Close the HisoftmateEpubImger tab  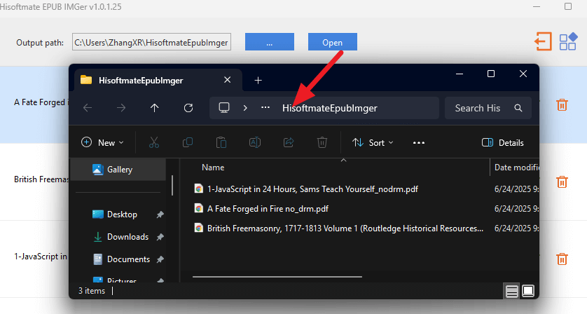click(x=227, y=80)
